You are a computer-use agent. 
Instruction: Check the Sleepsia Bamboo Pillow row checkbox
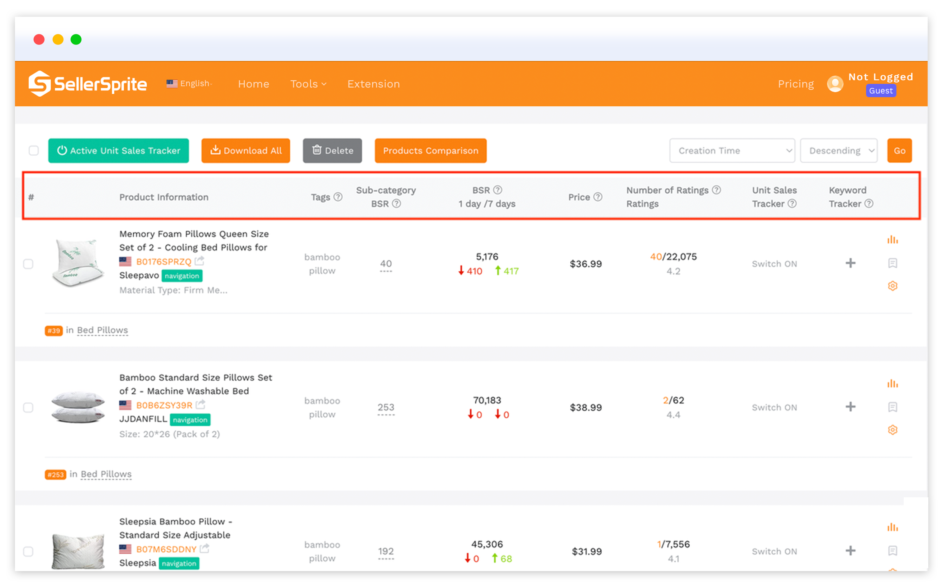(x=28, y=551)
